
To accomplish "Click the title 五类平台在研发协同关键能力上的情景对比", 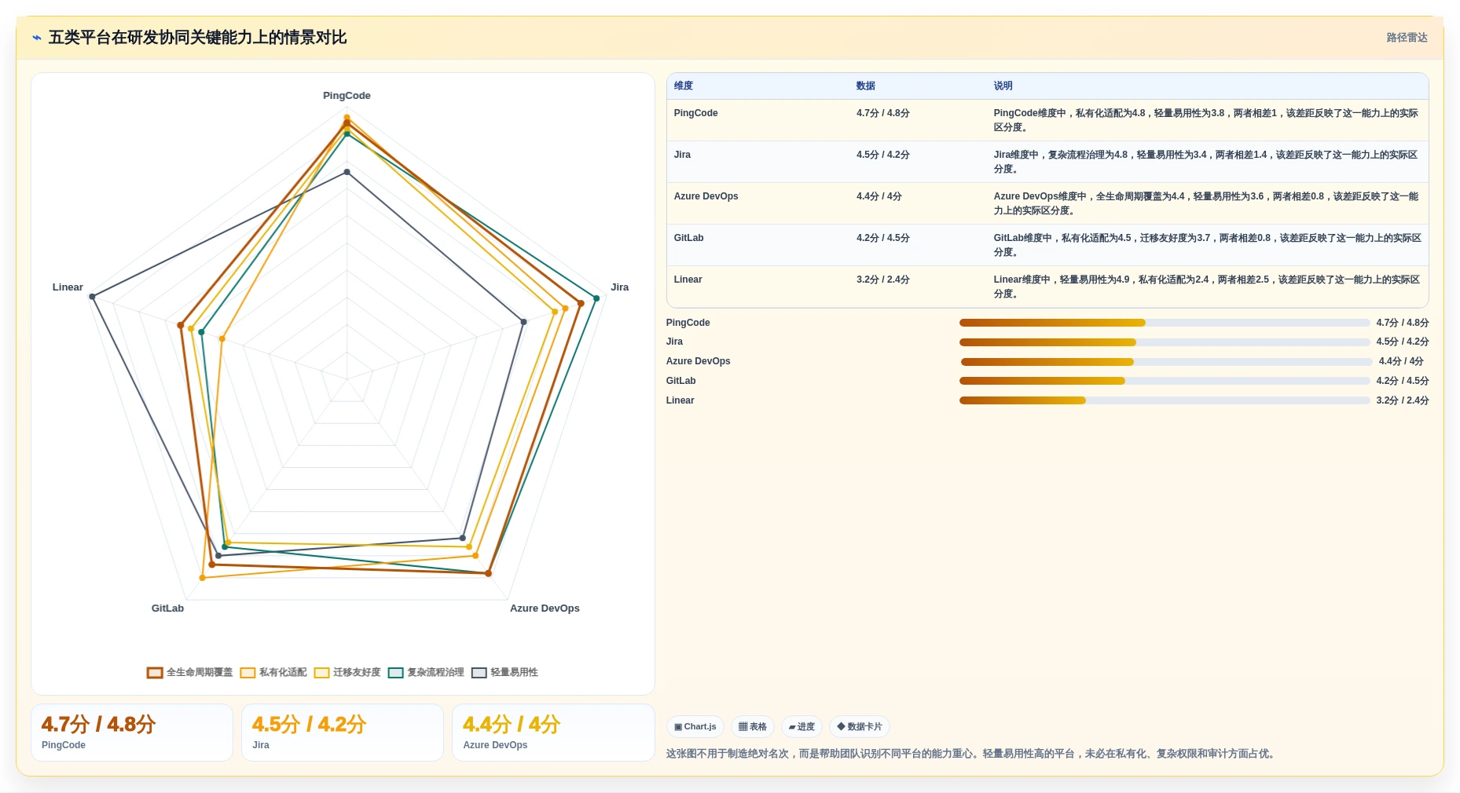I will [197, 38].
